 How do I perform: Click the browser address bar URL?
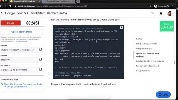coord(52,6)
